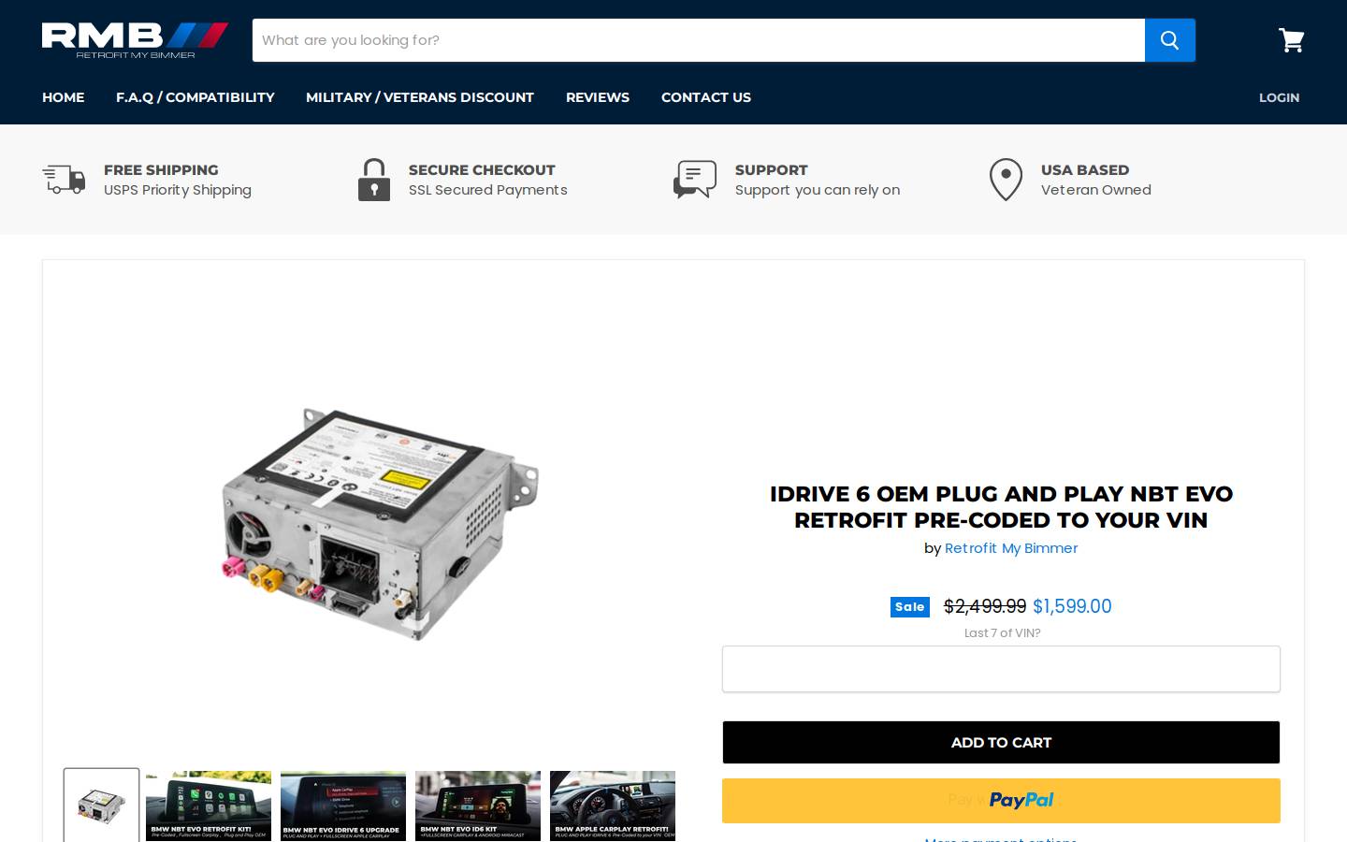This screenshot has height=842, width=1347.
Task: Click the main NBT EVO unit product image
Action: pyautogui.click(x=381, y=524)
